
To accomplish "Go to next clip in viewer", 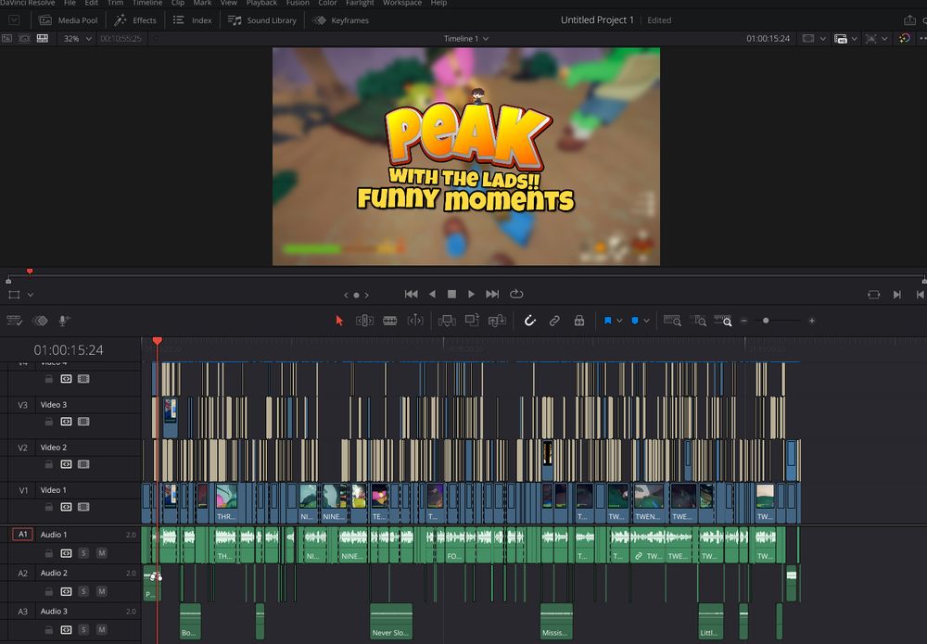I will (896, 295).
